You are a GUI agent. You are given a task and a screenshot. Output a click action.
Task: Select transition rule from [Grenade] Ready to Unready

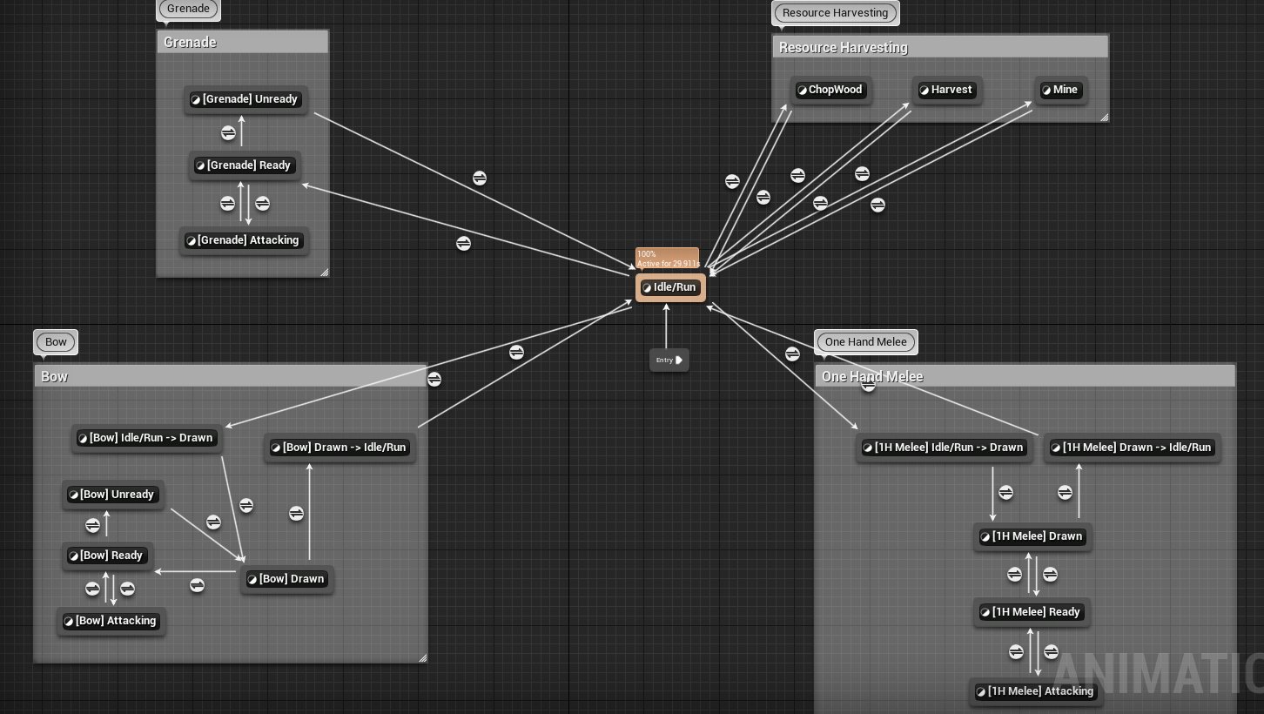(228, 133)
